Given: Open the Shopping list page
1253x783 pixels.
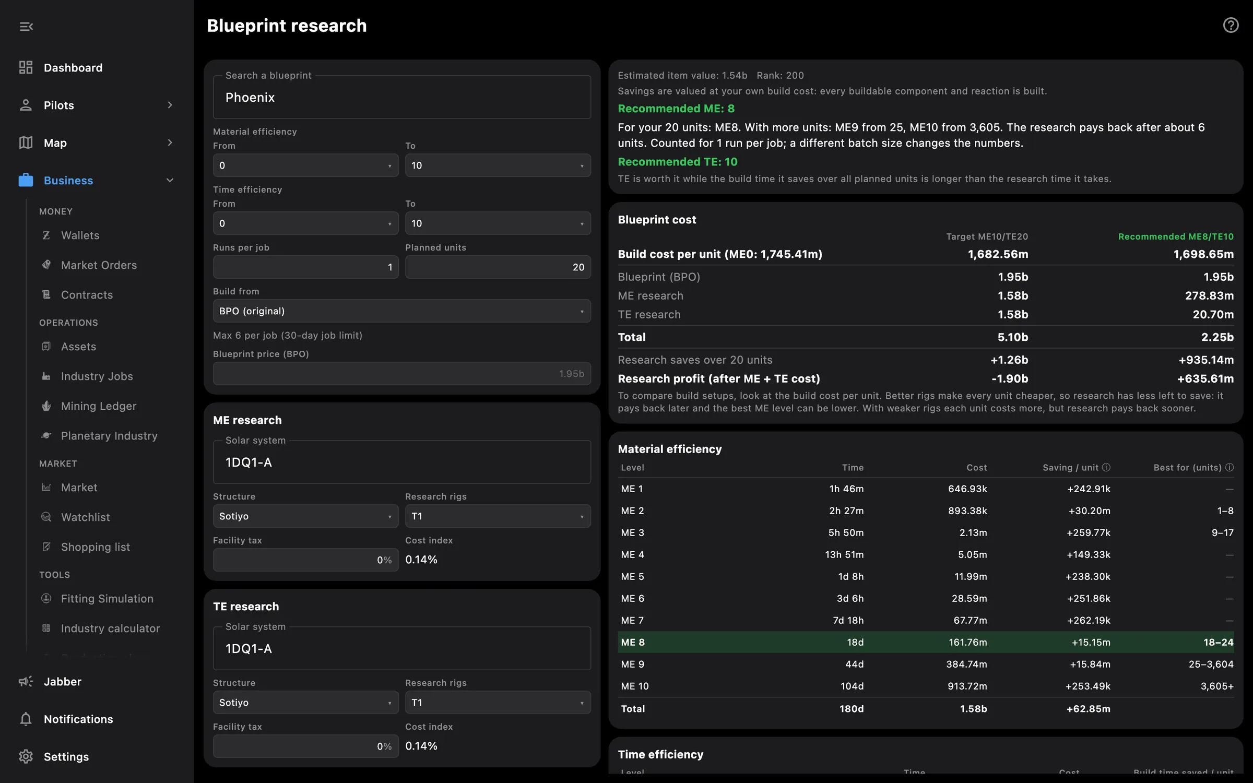Looking at the screenshot, I should 96,547.
